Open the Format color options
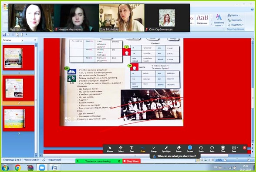 pos(190,149)
